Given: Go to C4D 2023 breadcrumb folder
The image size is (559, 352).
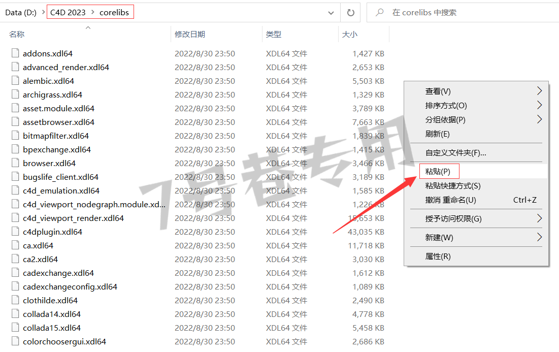Looking at the screenshot, I should 68,13.
